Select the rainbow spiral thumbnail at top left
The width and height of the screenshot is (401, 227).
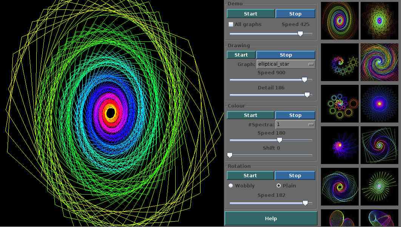pos(339,20)
